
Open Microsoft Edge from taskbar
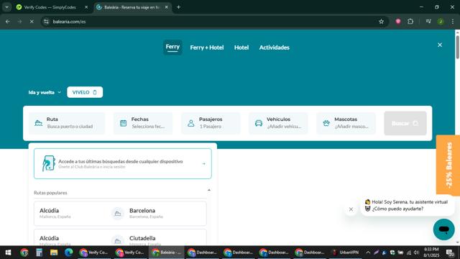pyautogui.click(x=69, y=253)
